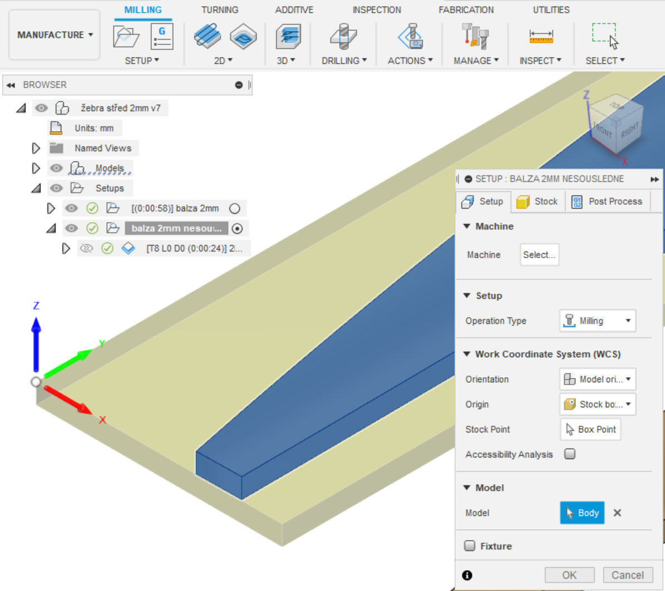Choose the Drilling tool icon

(x=343, y=37)
